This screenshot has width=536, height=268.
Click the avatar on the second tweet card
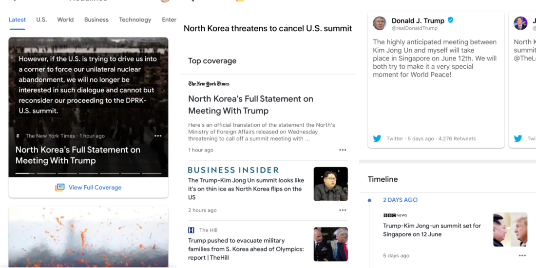pos(520,23)
